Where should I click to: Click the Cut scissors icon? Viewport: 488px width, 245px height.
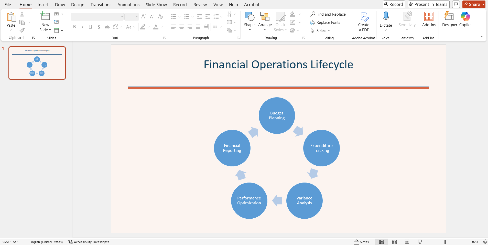[x=22, y=14]
